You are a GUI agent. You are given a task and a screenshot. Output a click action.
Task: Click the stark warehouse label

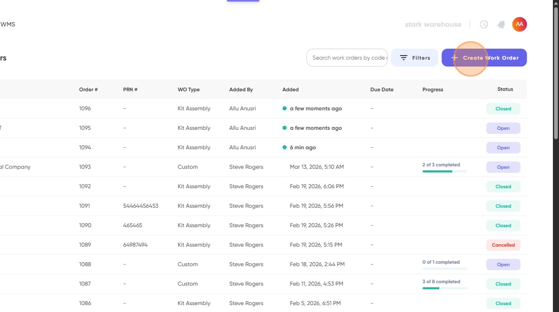coord(433,24)
